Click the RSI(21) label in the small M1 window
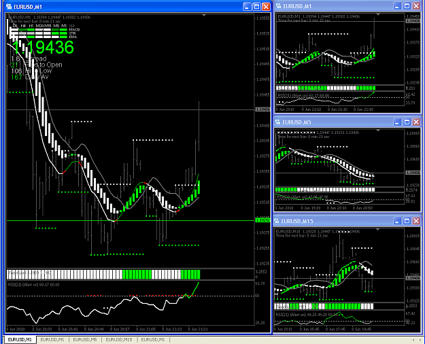425x344 pixels. [x=303, y=95]
